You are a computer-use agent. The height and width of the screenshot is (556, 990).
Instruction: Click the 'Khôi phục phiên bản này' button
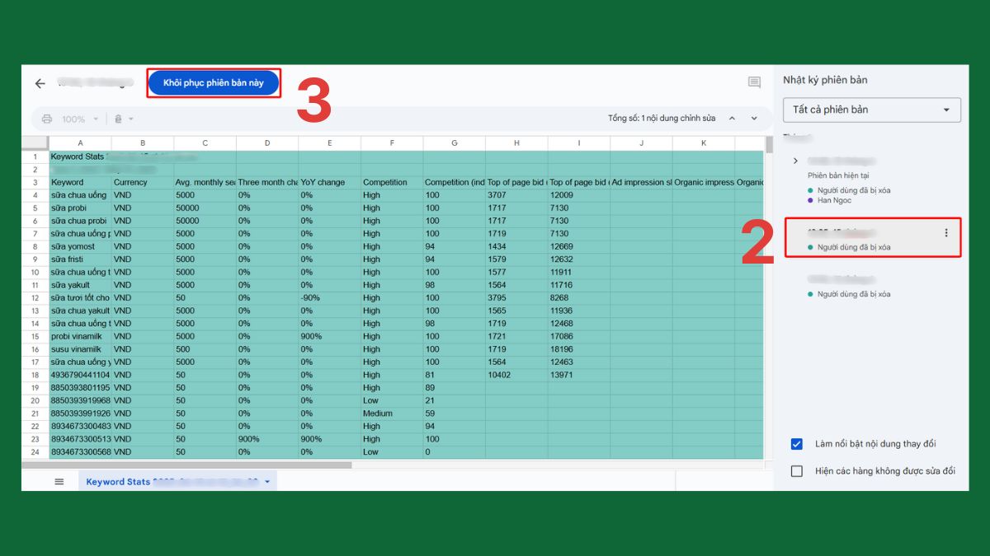213,82
